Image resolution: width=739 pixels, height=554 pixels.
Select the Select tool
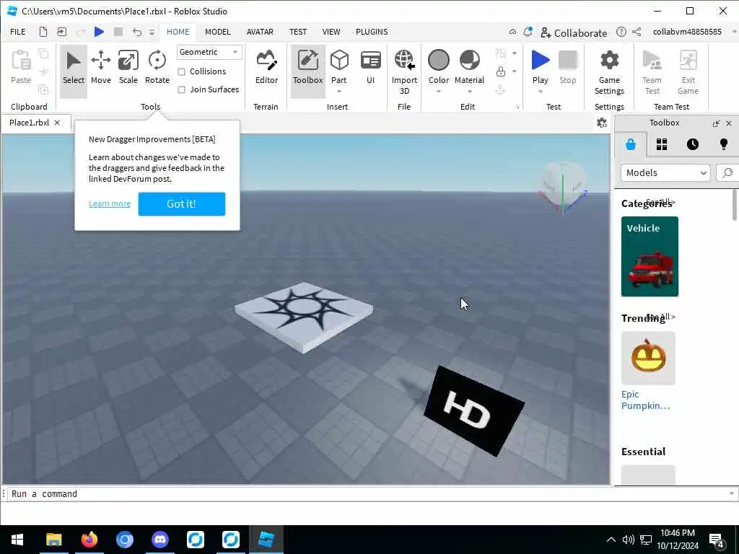point(74,71)
